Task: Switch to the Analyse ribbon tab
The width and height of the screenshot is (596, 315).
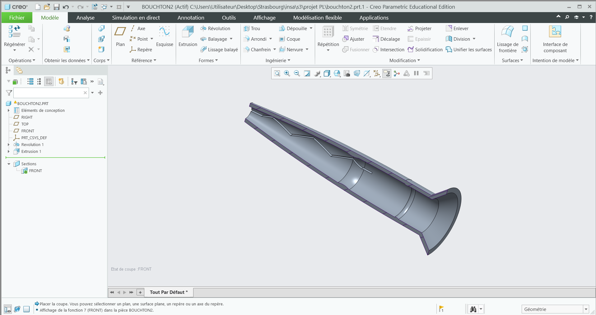Action: coord(85,18)
